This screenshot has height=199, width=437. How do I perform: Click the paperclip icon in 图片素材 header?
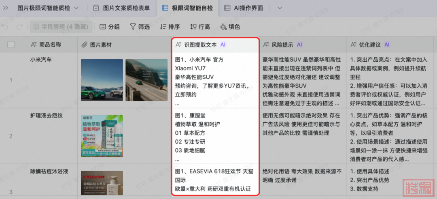point(85,45)
